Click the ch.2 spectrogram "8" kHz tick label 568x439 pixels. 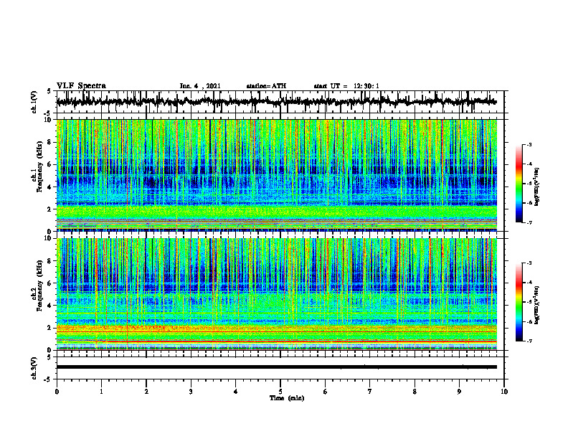tap(50, 261)
